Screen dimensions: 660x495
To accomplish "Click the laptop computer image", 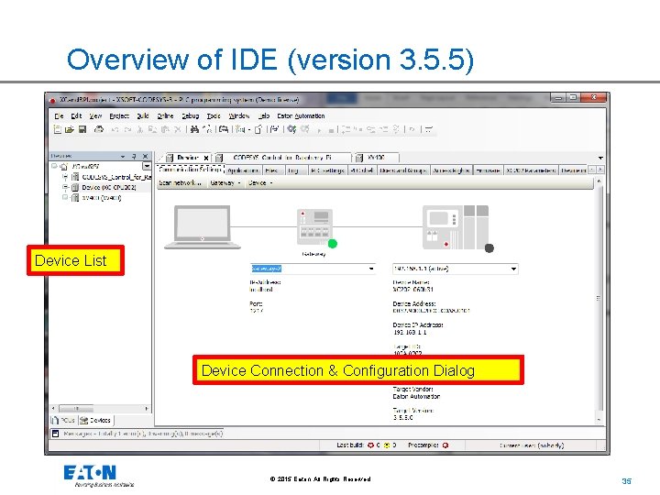I will (203, 227).
